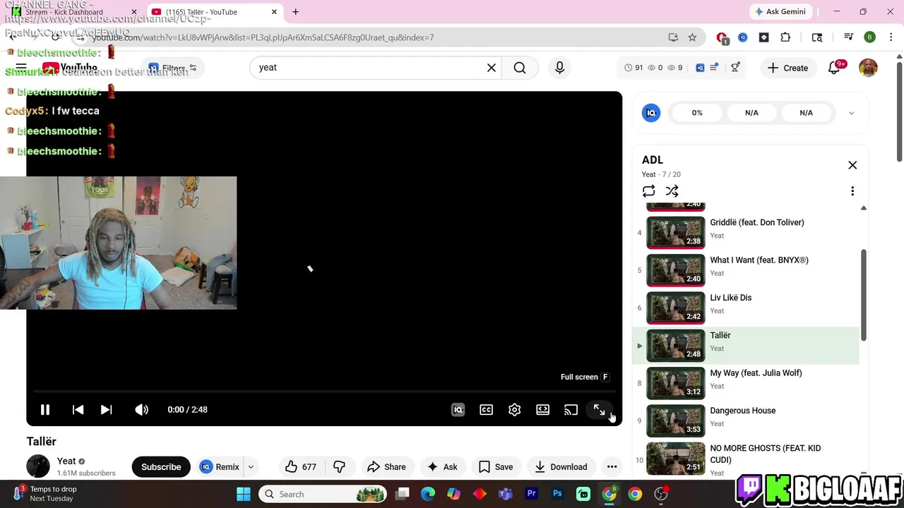Click the Dangerous House thumbnail
The image size is (904, 508).
tap(676, 420)
